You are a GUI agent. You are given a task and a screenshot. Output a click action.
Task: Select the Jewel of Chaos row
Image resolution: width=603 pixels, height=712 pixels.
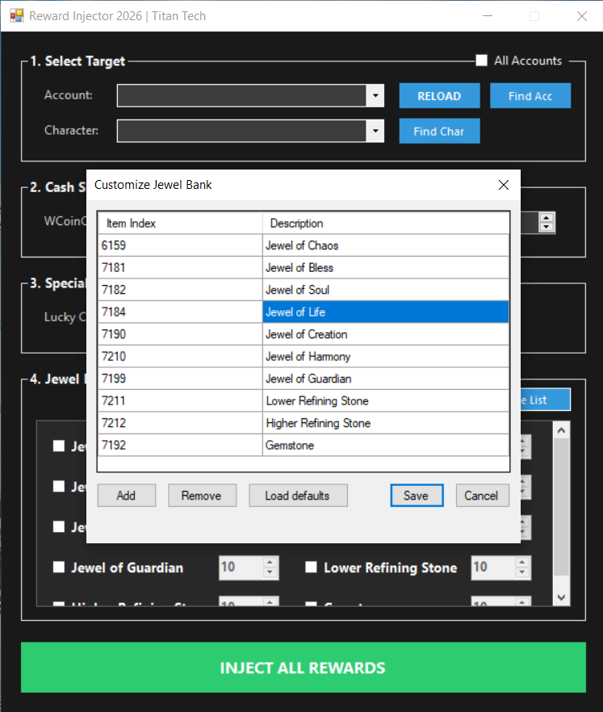click(x=303, y=245)
